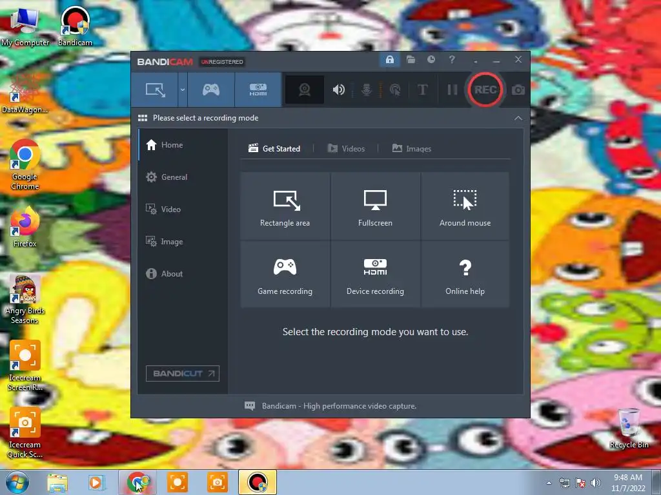The height and width of the screenshot is (495, 661).
Task: Open Image settings in sidebar
Action: point(183,242)
